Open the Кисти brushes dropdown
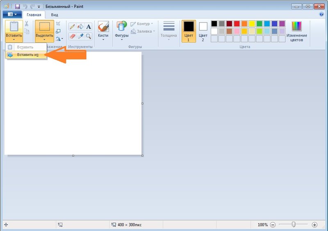The image size is (328, 231). pyautogui.click(x=103, y=31)
